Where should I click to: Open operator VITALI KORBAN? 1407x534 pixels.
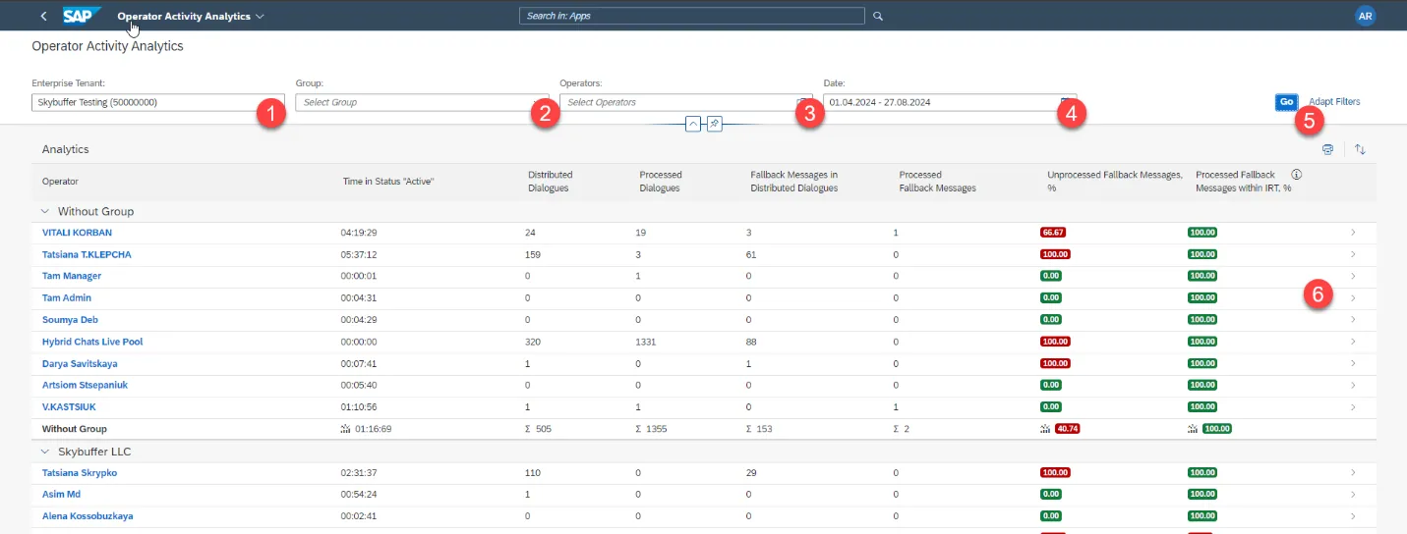pyautogui.click(x=77, y=233)
